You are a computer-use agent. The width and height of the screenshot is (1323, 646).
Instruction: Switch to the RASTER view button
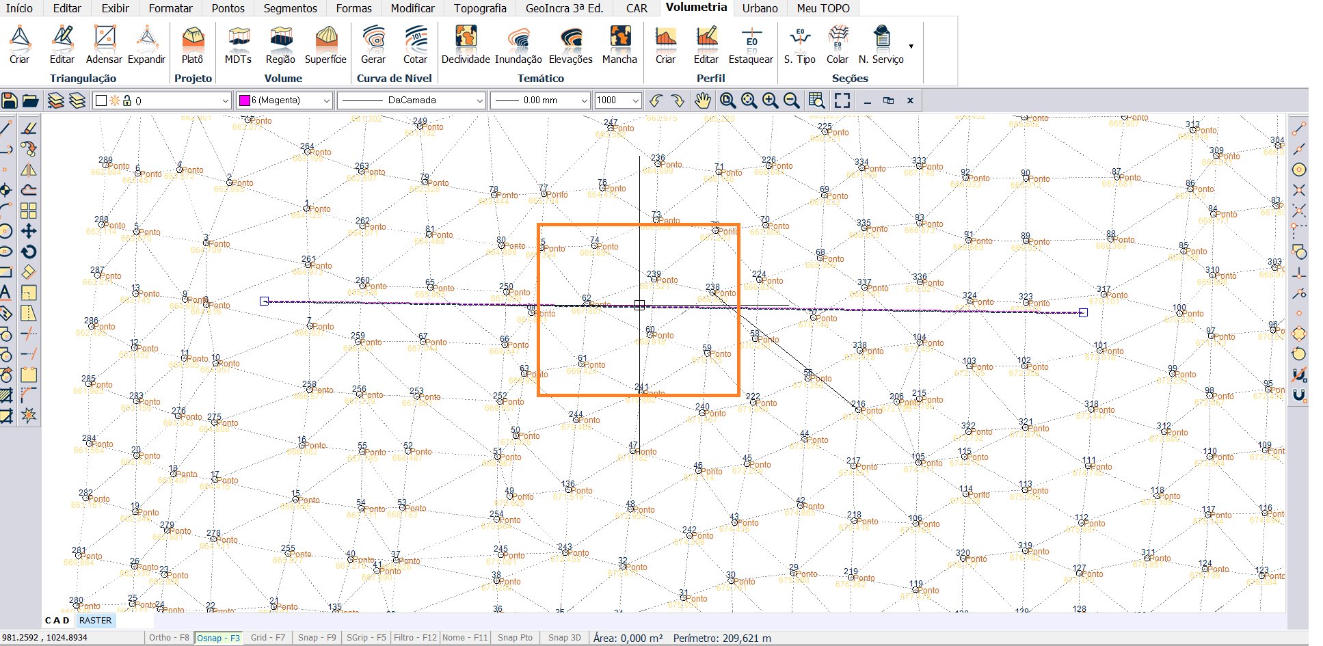click(x=95, y=621)
